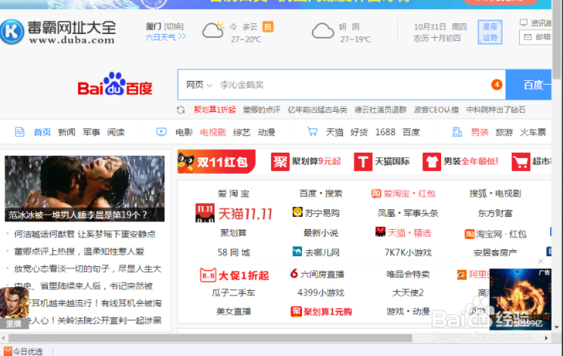Click the 淘 icon beside 淘宝网·红包
Image resolution: width=563 pixels, height=356 pixels.
[x=469, y=234]
